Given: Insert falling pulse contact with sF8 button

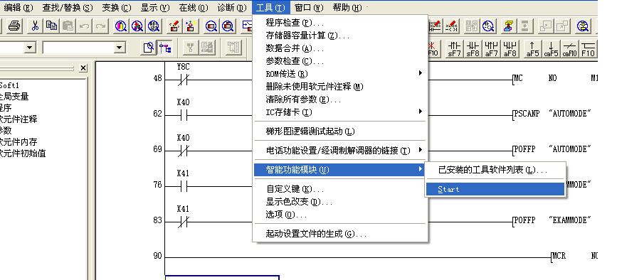Looking at the screenshot, I should coord(473,49).
